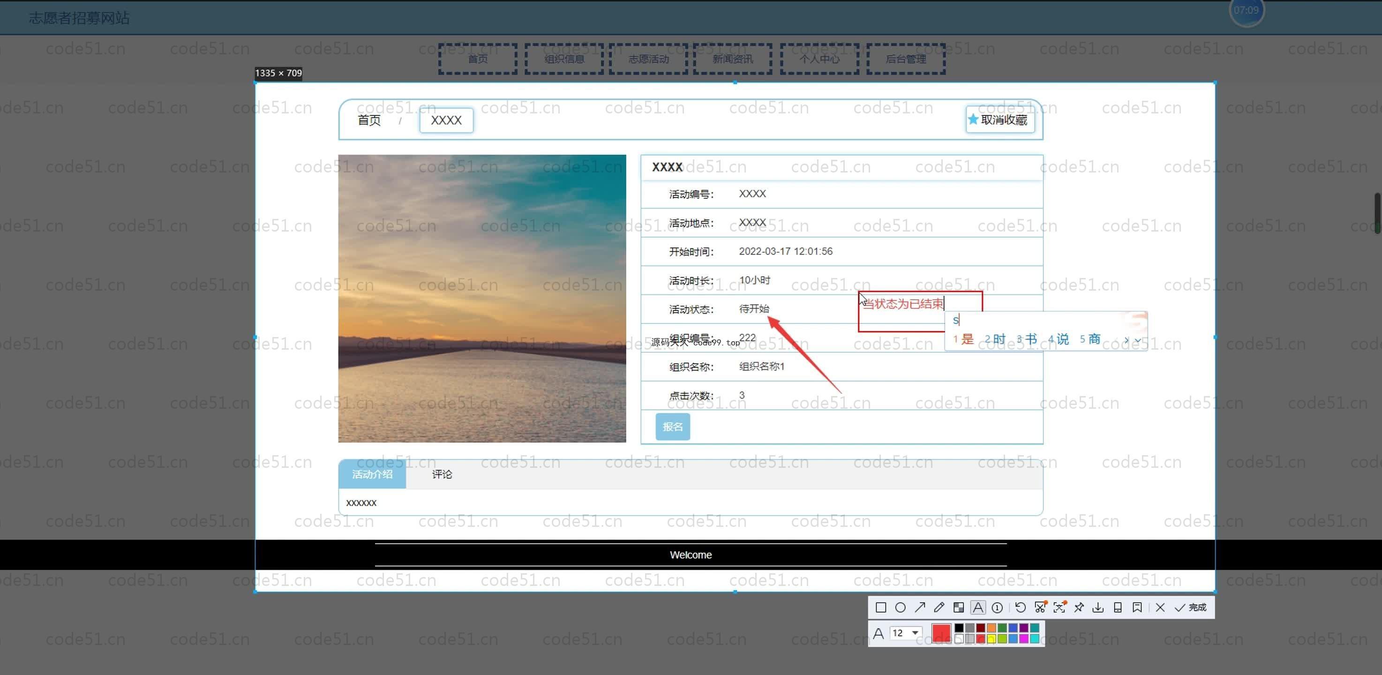Save the screenshot with download icon

click(x=1098, y=607)
